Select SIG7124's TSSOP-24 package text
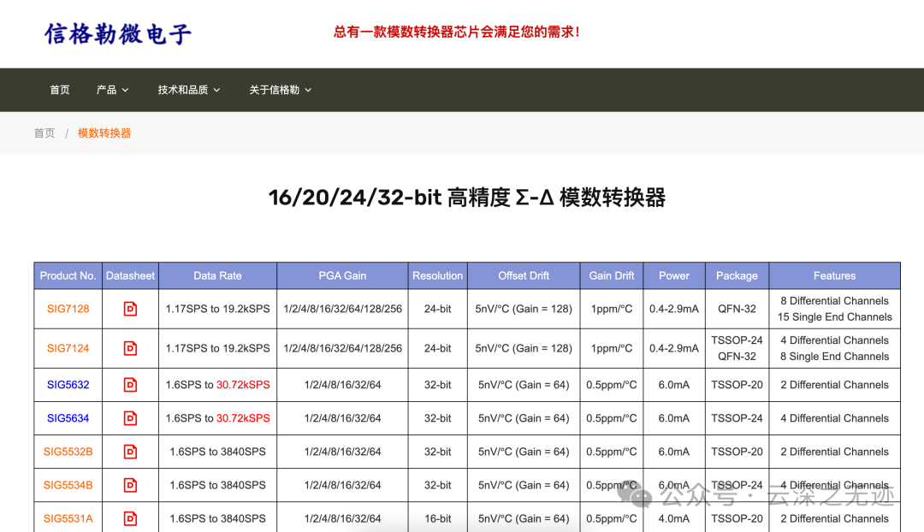Viewport: 924px width, 532px height. (737, 340)
